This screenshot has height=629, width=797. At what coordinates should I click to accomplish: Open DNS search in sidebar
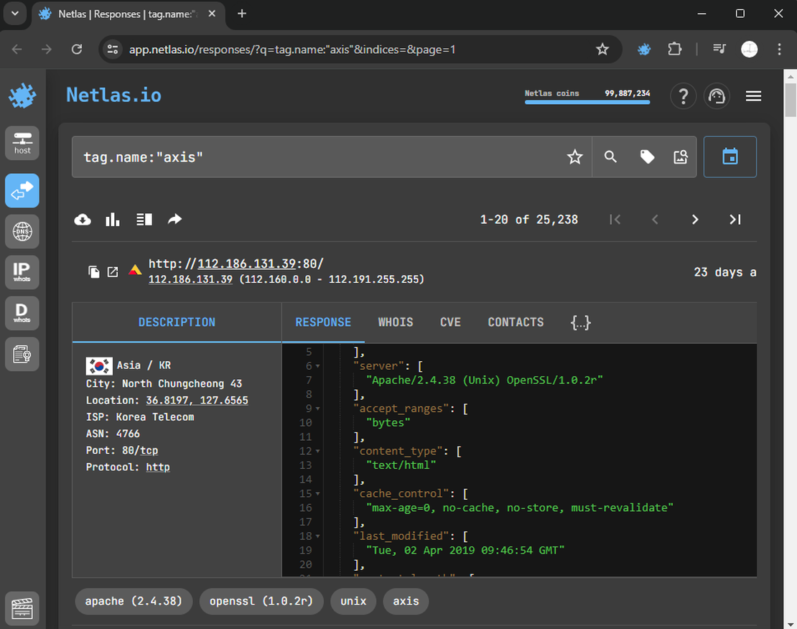click(22, 231)
